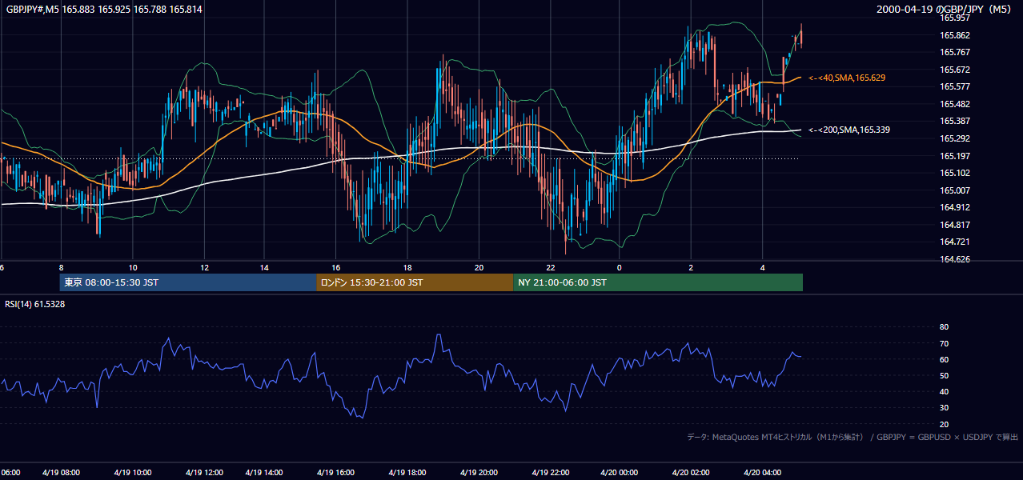Viewport: 1023px width, 480px height.
Task: Click RSI axis level 60
Action: click(x=944, y=360)
